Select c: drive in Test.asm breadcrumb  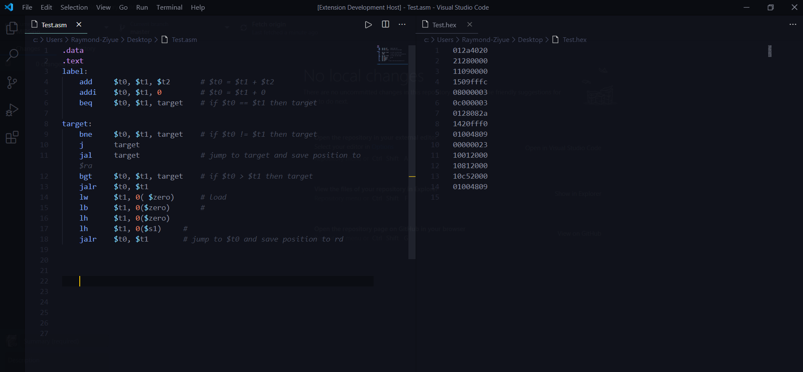[35, 39]
